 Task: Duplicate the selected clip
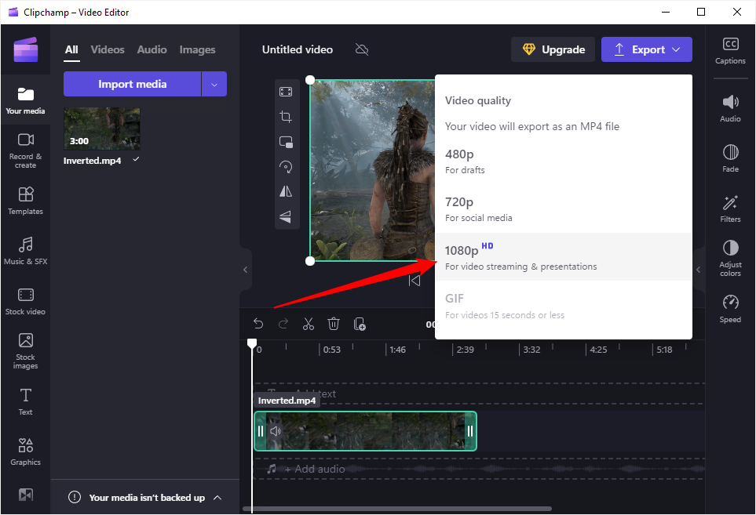point(360,323)
